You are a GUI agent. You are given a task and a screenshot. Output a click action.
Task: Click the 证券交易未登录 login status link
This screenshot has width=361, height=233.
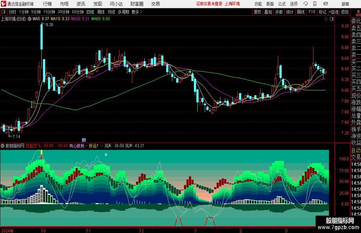[209, 4]
